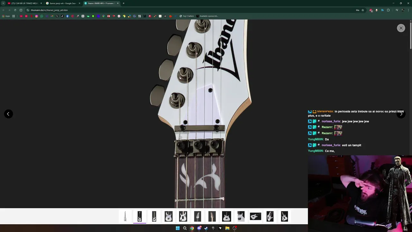This screenshot has width=412, height=232.
Task: Show the next guitar image
Action: pyautogui.click(x=401, y=114)
